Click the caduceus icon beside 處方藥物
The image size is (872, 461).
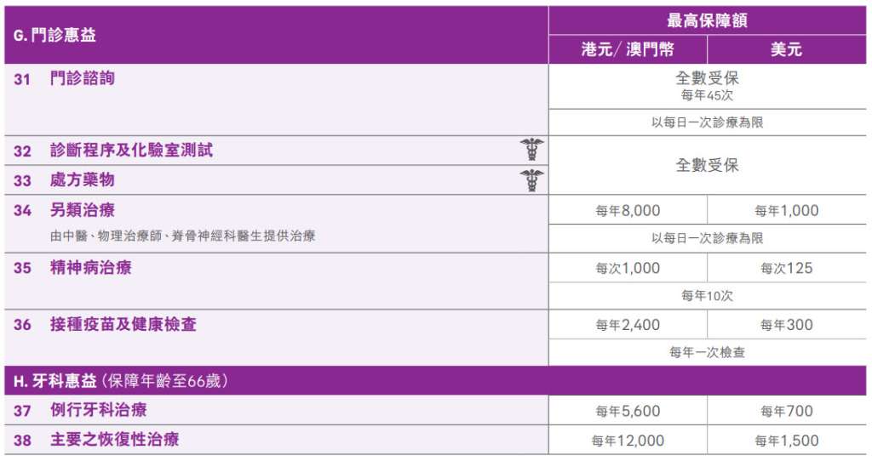tap(532, 179)
